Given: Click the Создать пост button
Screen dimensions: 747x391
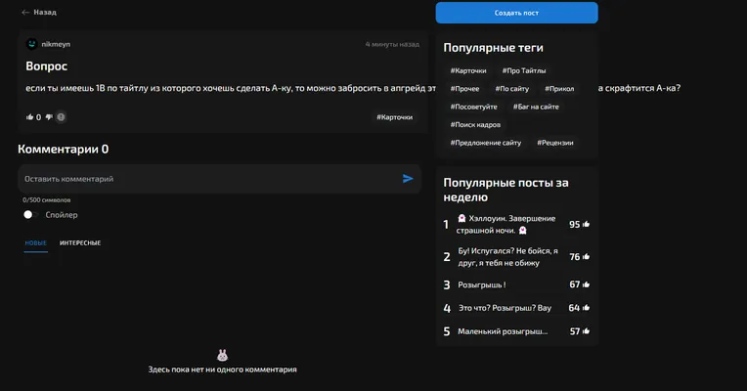Looking at the screenshot, I should pyautogui.click(x=516, y=13).
